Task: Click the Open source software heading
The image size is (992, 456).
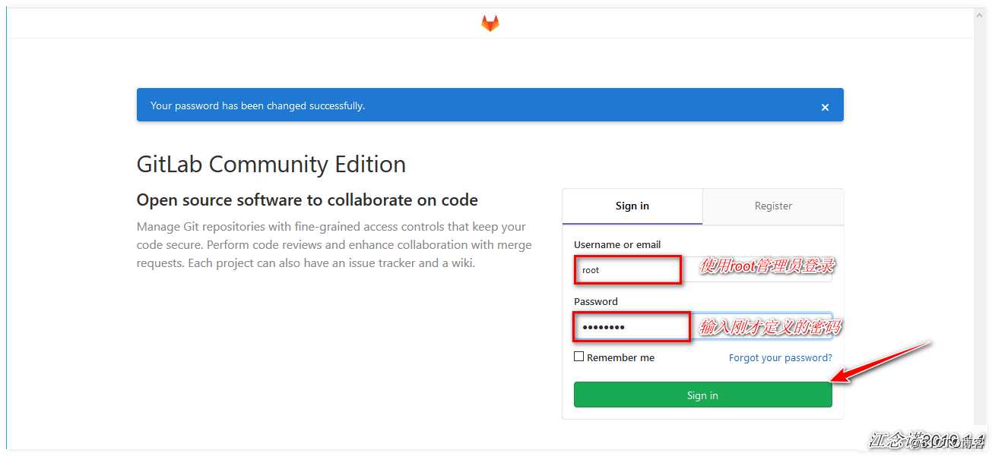Action: click(x=307, y=200)
